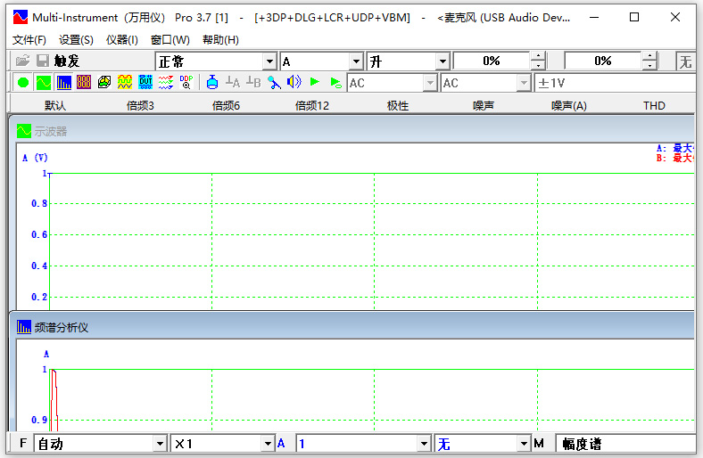Select the THD preset button

click(654, 106)
